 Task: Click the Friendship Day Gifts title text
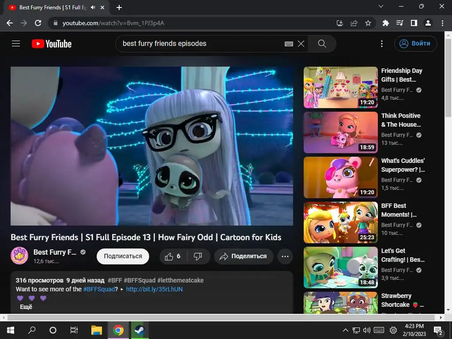(402, 75)
